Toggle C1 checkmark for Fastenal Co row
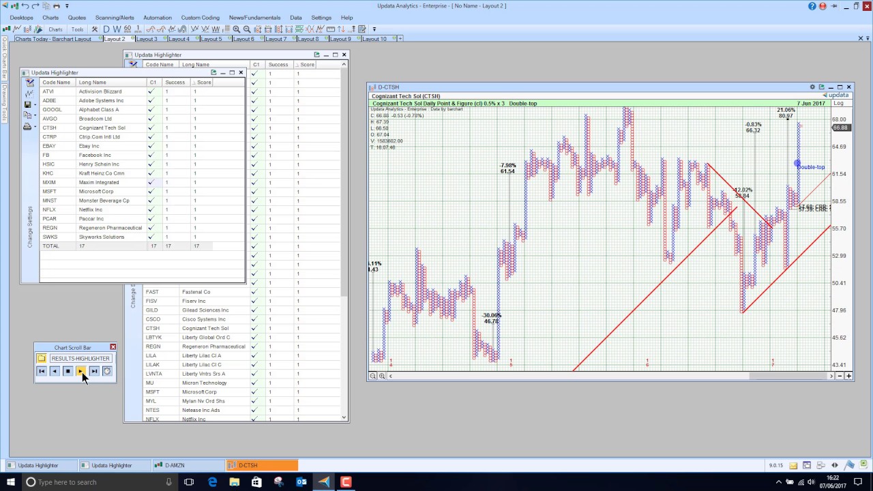This screenshot has height=491, width=873. (x=254, y=292)
